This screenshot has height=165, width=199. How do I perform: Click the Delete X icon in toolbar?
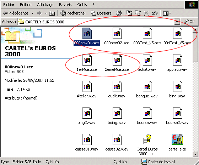146,13
